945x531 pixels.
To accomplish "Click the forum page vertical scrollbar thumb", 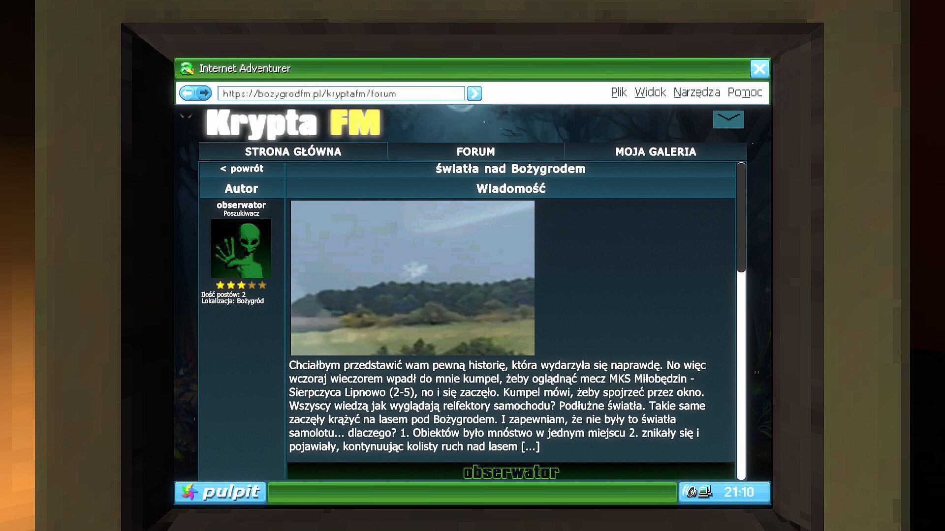I will coord(741,217).
